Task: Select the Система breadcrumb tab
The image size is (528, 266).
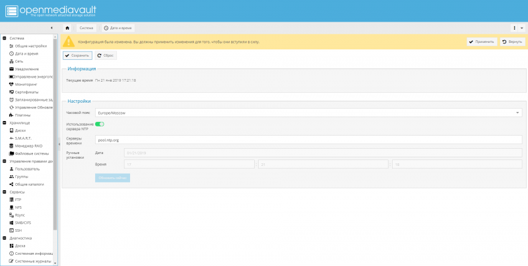Action: 86,28
